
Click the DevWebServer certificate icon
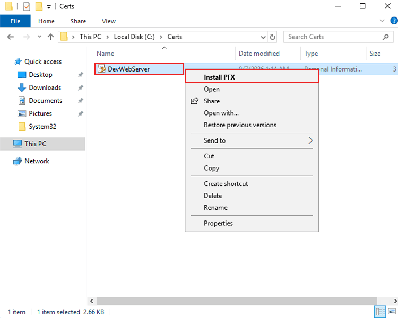102,69
